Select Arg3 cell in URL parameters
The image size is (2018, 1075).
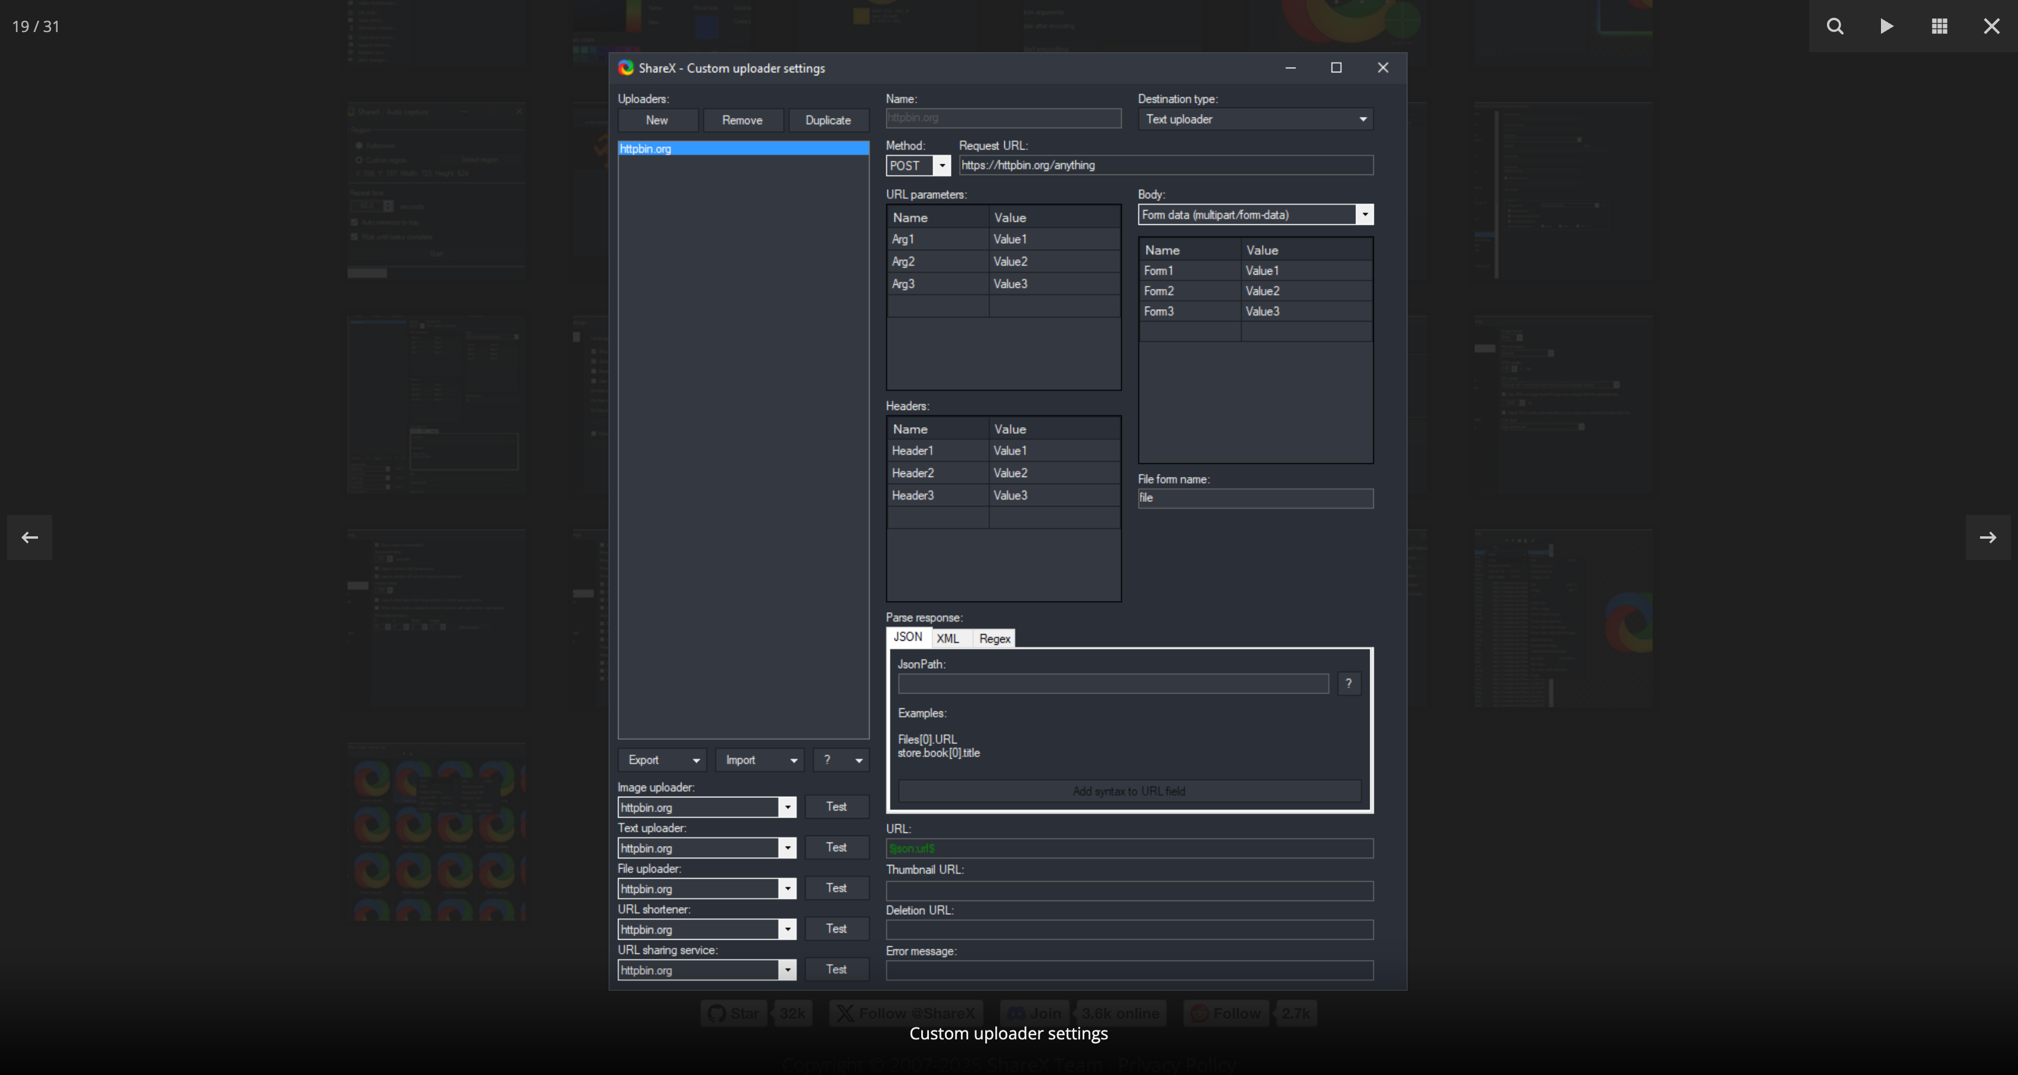(938, 284)
